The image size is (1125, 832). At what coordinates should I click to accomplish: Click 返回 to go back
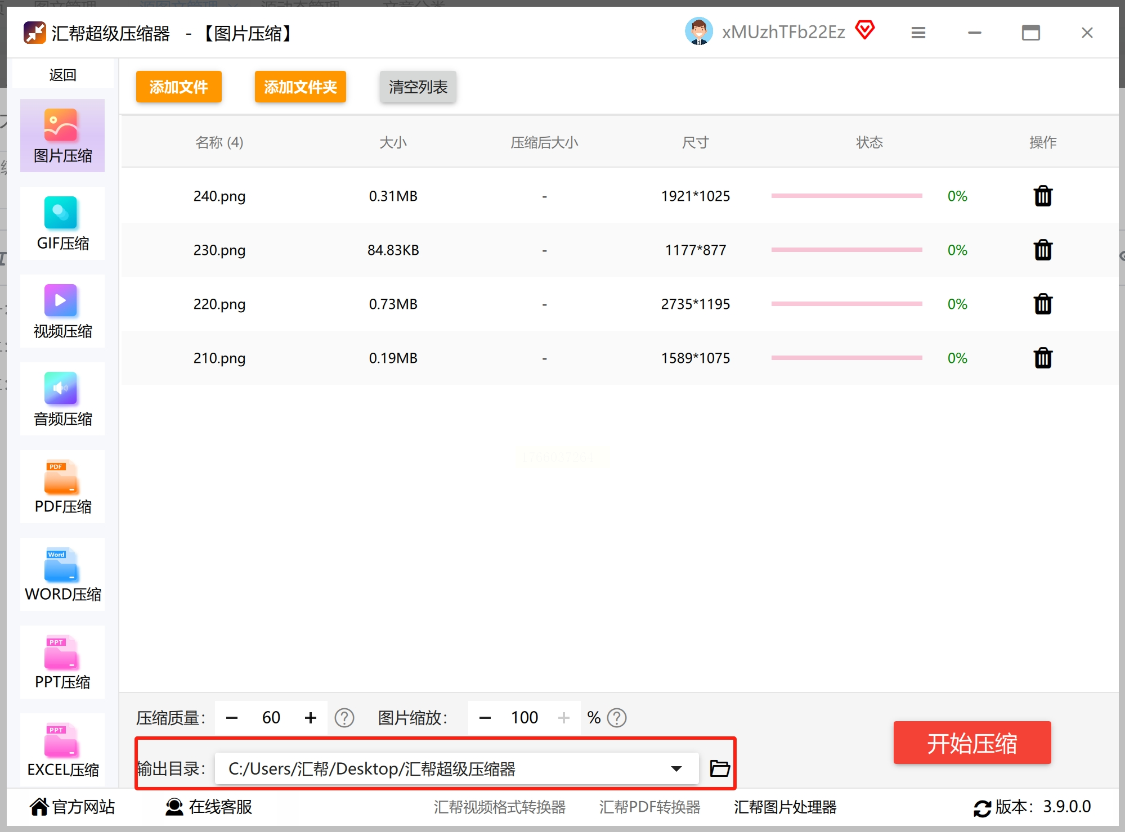(62, 75)
